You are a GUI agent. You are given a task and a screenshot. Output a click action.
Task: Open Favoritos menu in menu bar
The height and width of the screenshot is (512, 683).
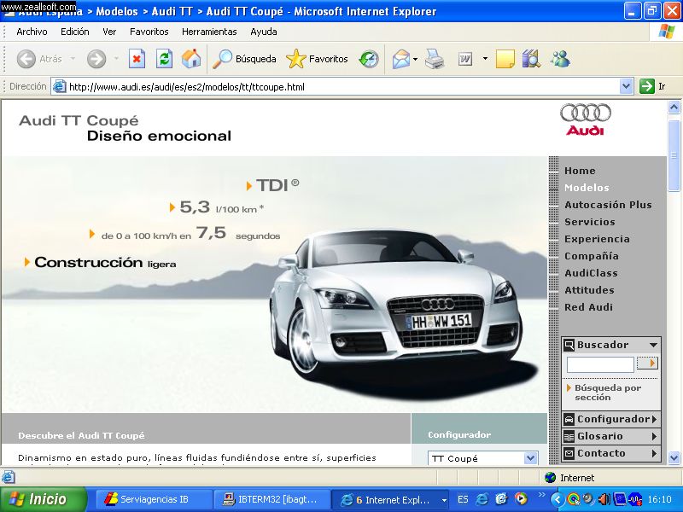click(149, 32)
